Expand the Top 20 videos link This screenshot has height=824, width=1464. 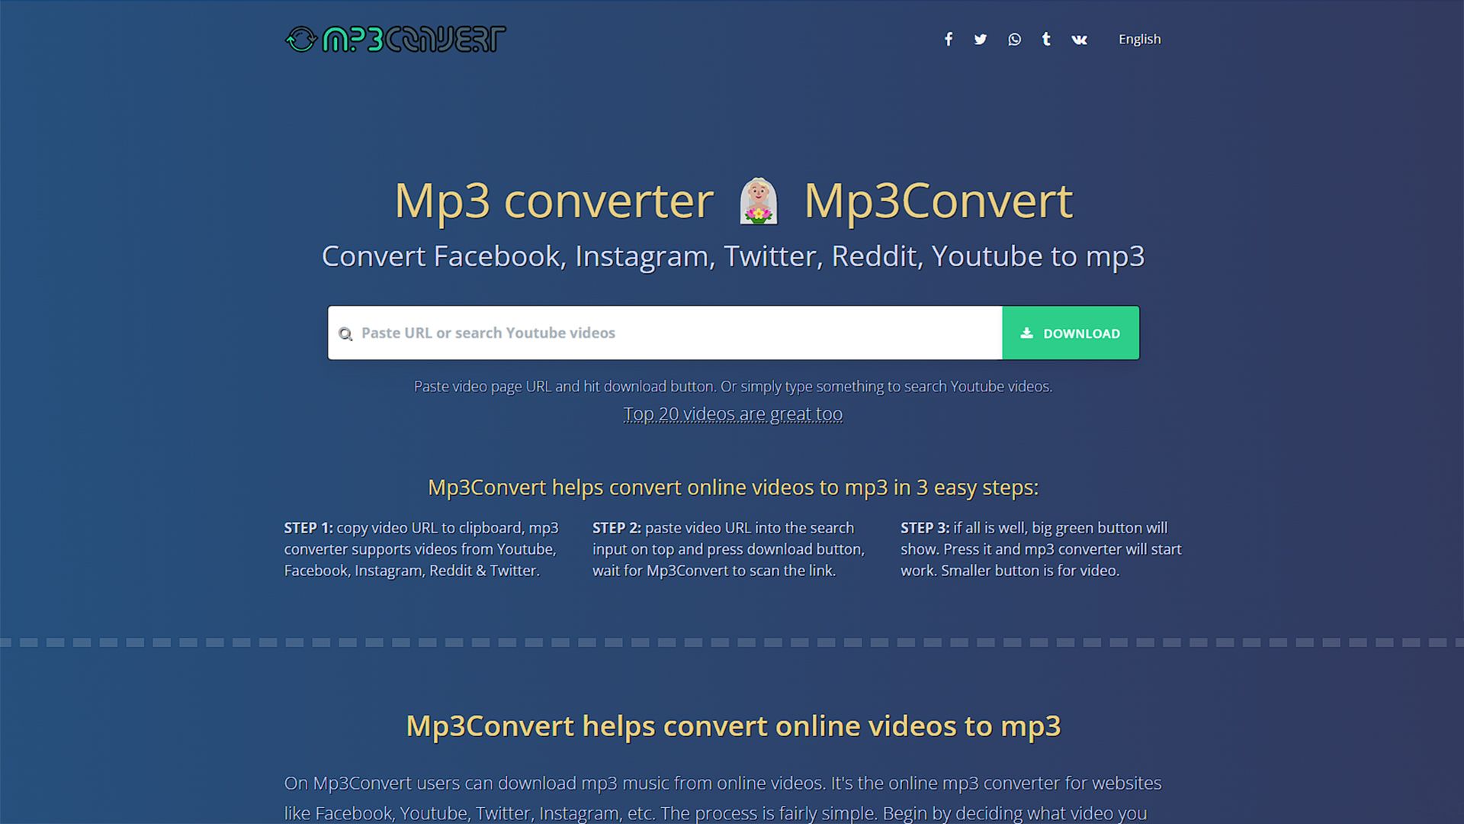(732, 414)
